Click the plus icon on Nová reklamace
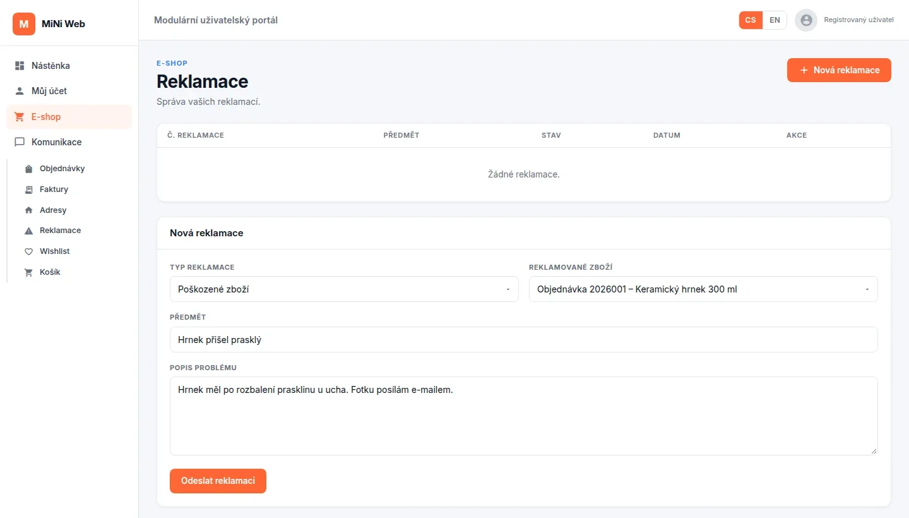The width and height of the screenshot is (909, 518). coord(804,70)
